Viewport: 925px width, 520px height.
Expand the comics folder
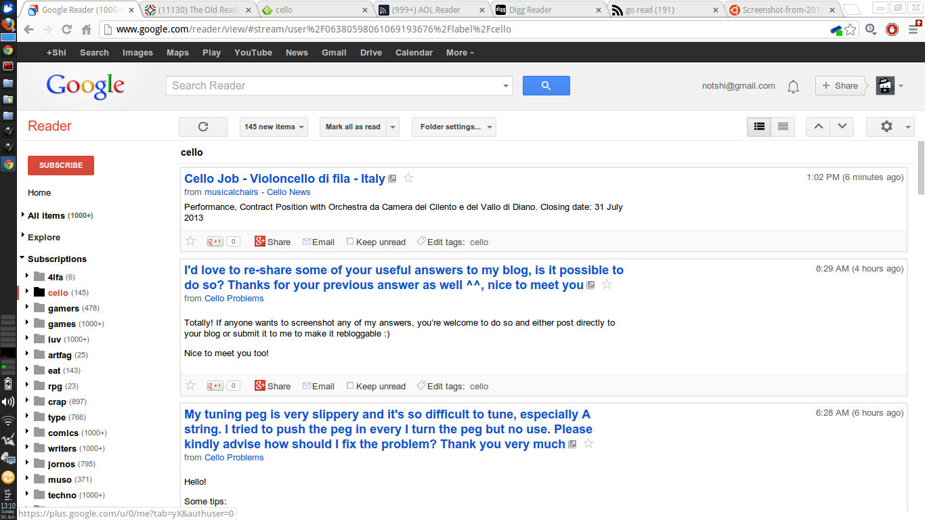point(27,432)
